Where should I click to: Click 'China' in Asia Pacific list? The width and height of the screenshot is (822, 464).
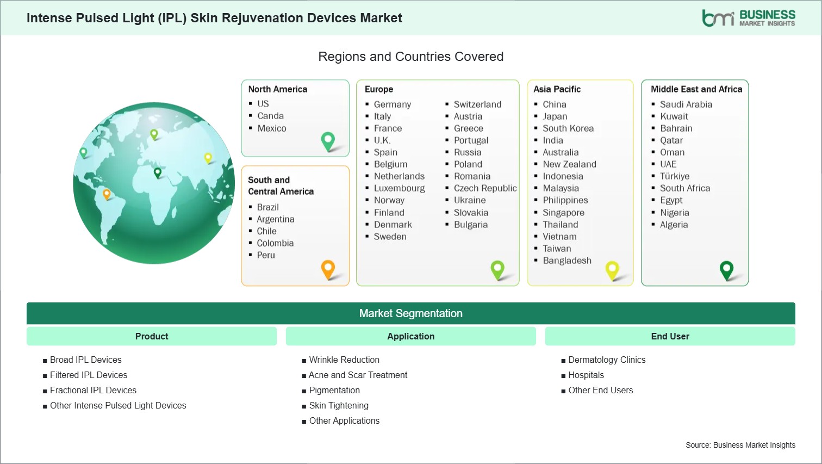555,104
